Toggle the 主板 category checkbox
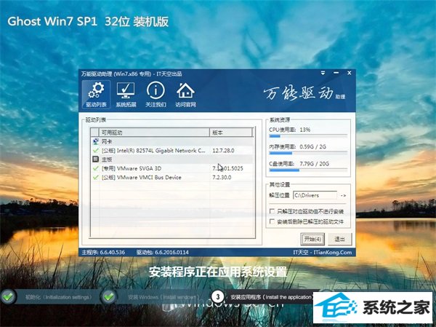 pyautogui.click(x=95, y=159)
